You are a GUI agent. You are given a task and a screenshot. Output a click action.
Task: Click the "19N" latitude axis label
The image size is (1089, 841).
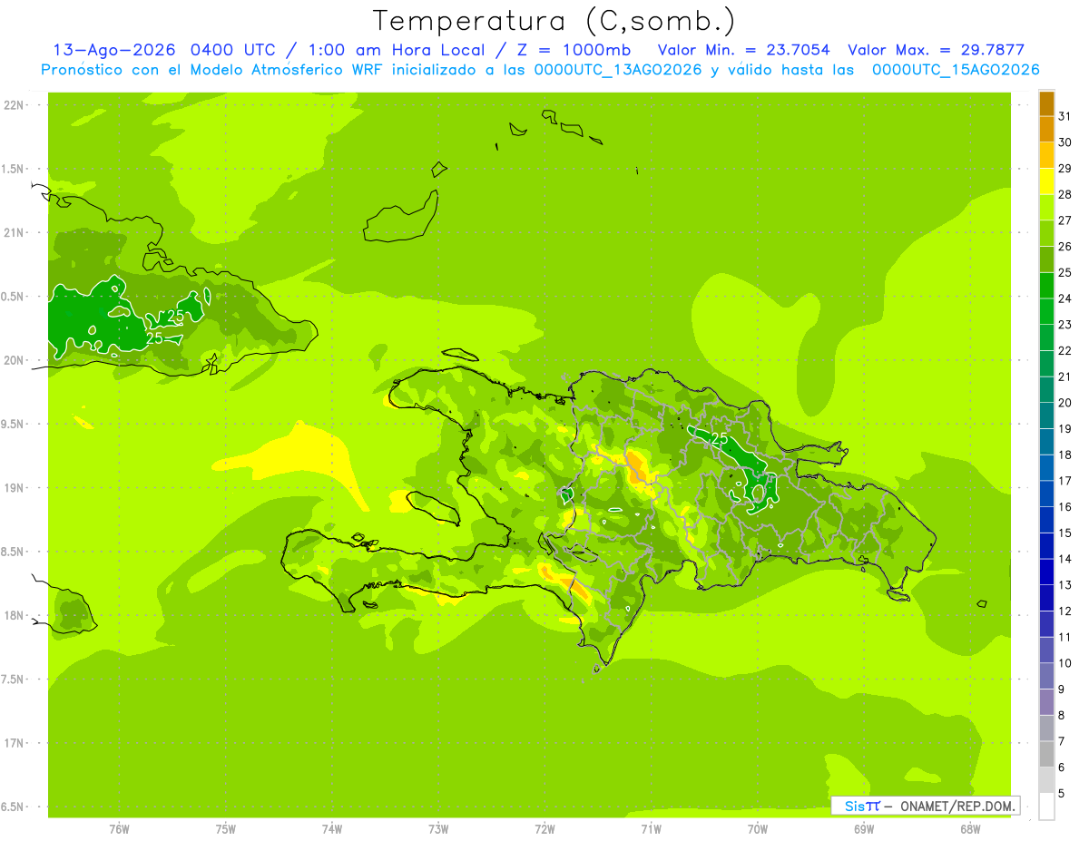14,488
